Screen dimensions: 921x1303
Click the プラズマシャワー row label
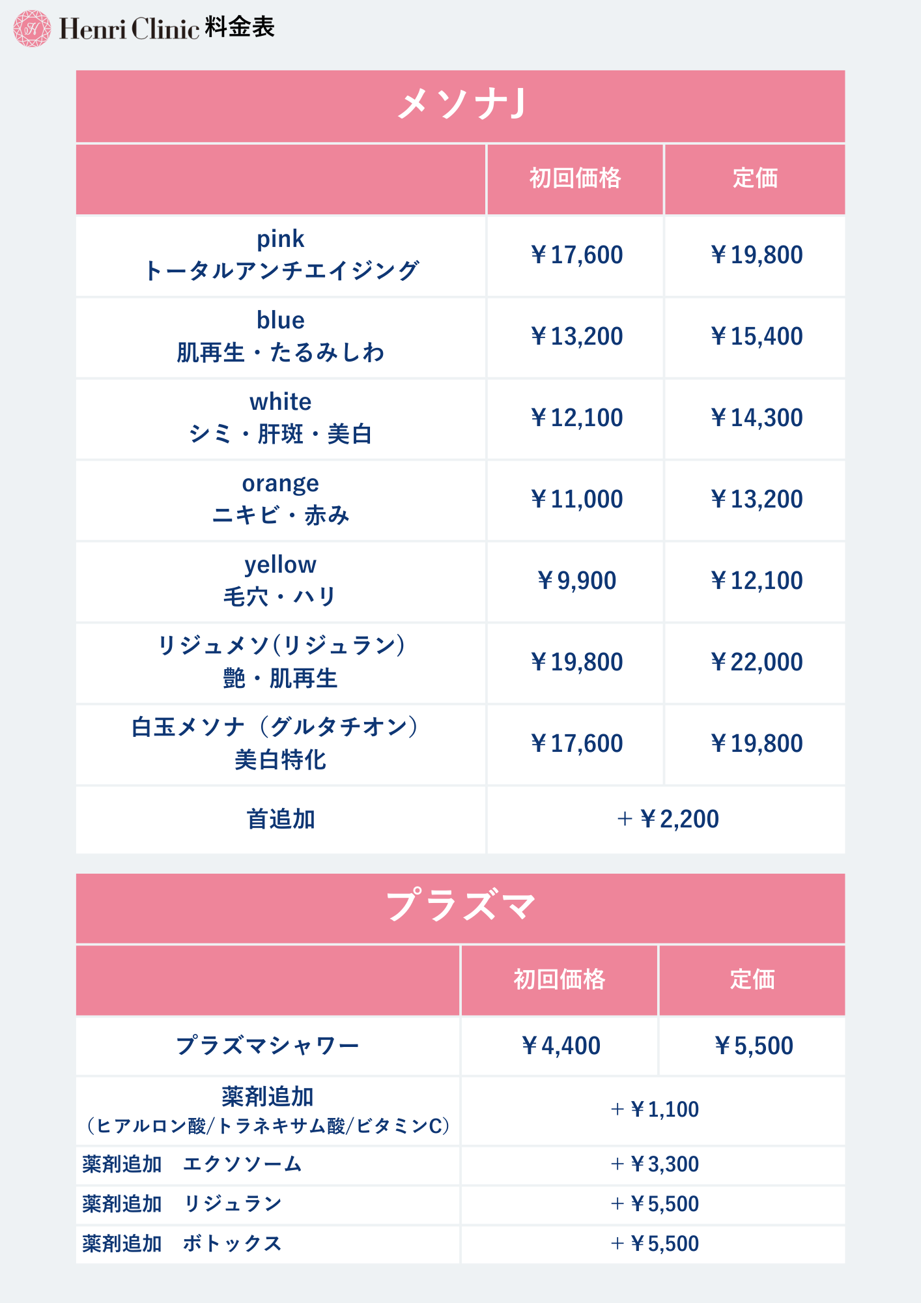tap(268, 1046)
